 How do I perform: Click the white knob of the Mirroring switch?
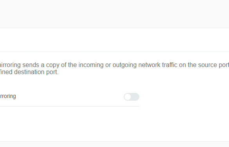click(x=128, y=97)
